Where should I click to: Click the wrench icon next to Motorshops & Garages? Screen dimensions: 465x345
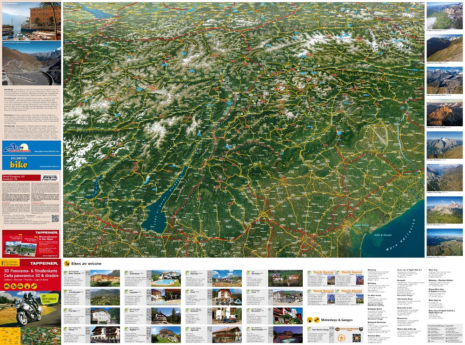pos(316,320)
